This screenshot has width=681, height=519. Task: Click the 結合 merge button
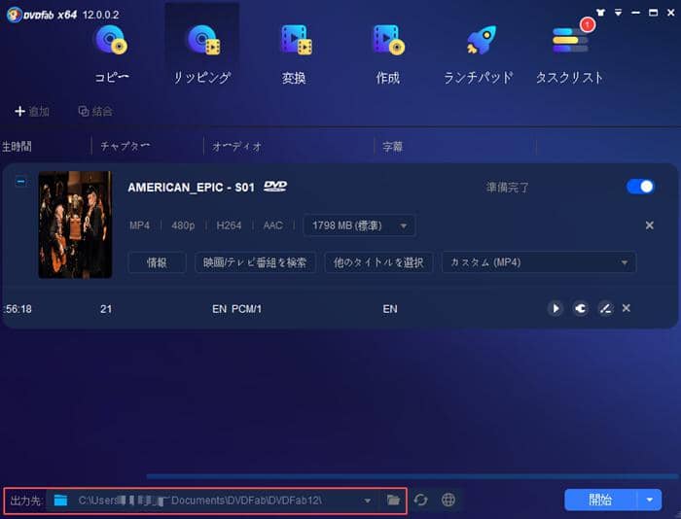coord(95,112)
